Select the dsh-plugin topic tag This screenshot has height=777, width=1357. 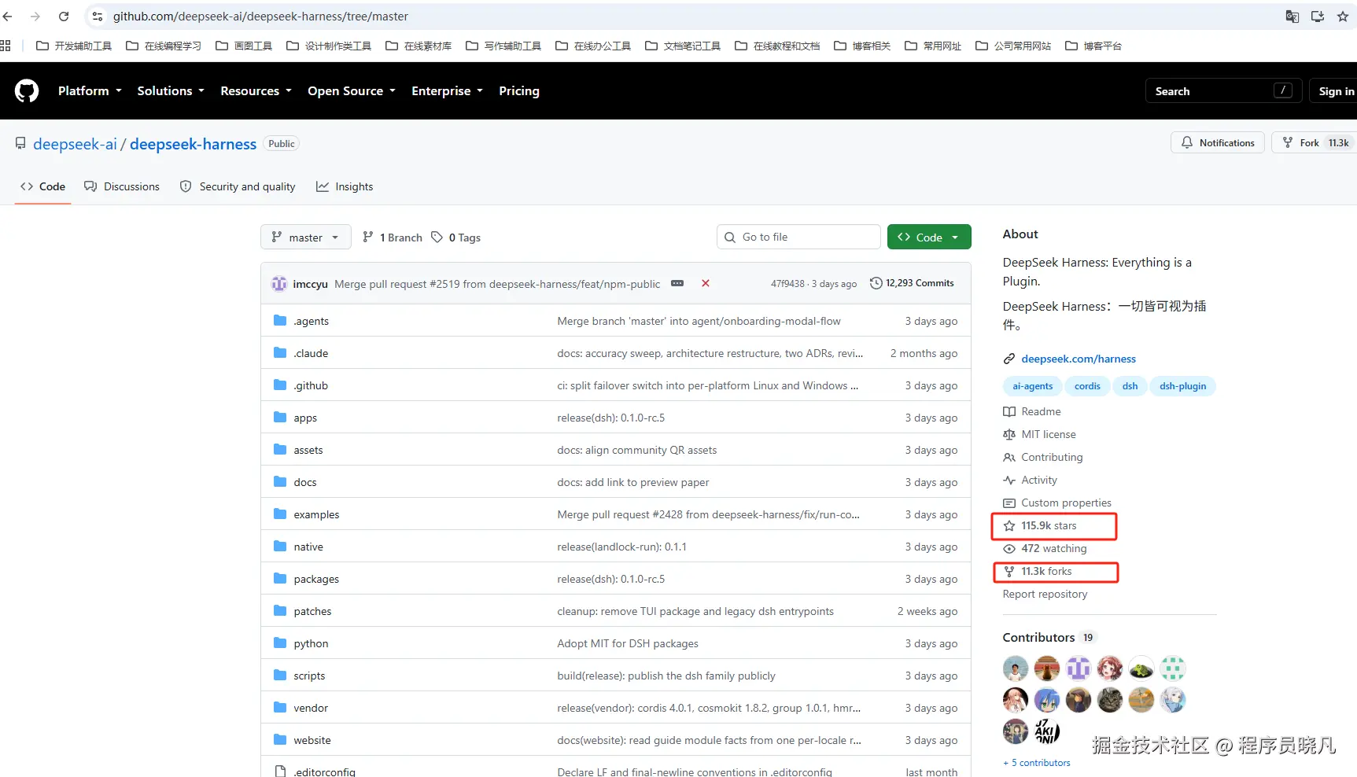(1182, 386)
